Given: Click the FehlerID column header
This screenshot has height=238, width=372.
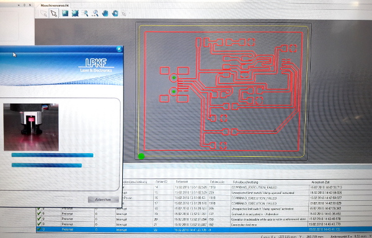Looking at the screenshot, I should coord(161,182).
